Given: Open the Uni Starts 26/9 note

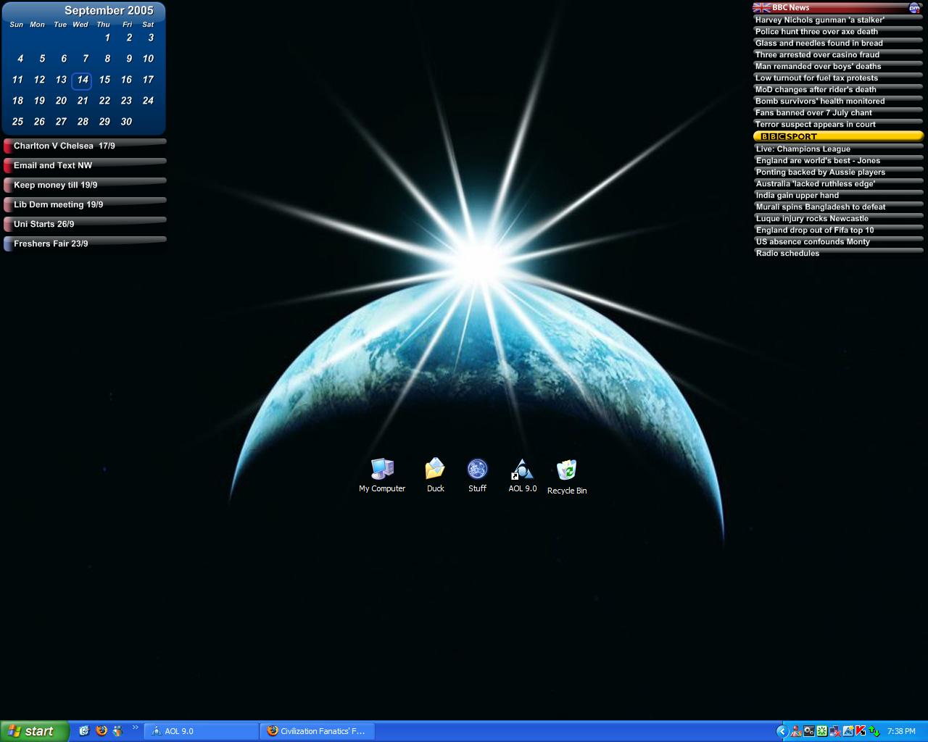Looking at the screenshot, I should coord(85,224).
